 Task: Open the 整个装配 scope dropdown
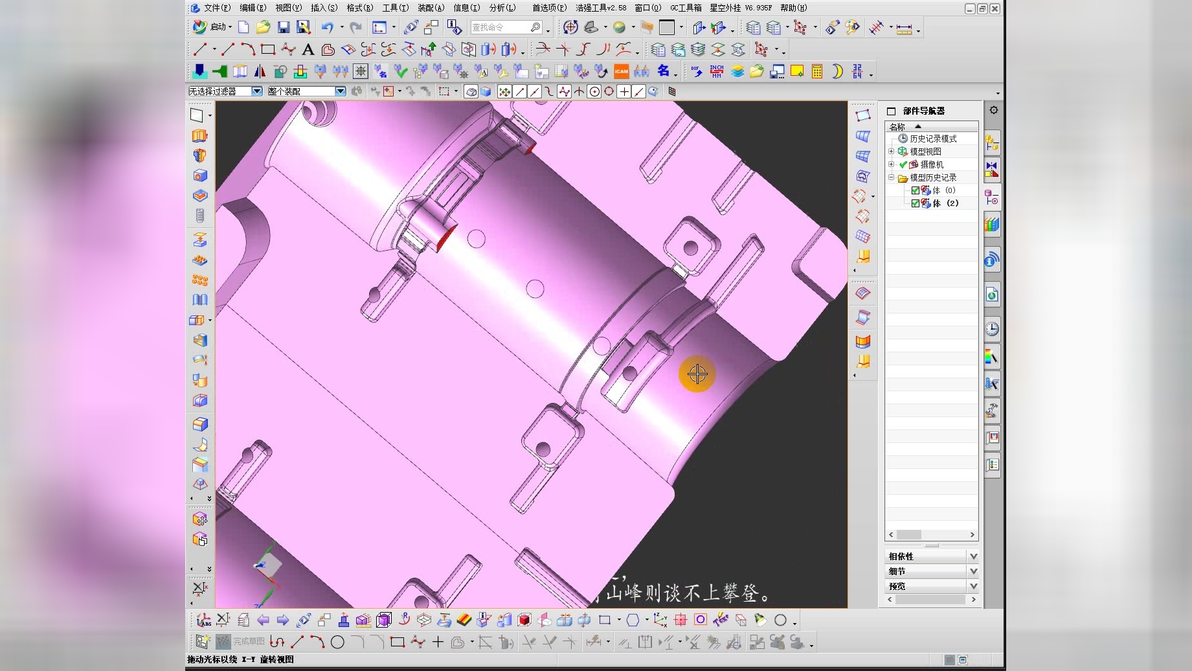coord(341,91)
